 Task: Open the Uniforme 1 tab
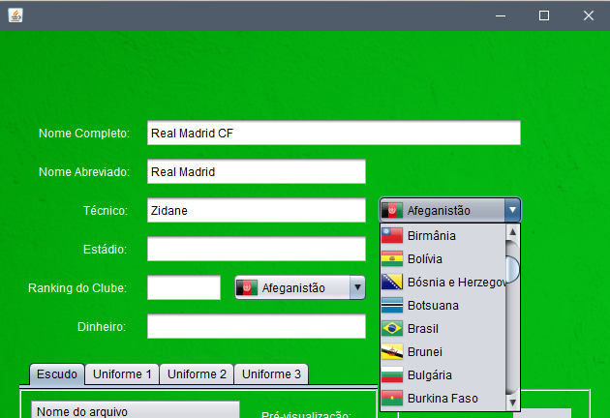point(122,374)
